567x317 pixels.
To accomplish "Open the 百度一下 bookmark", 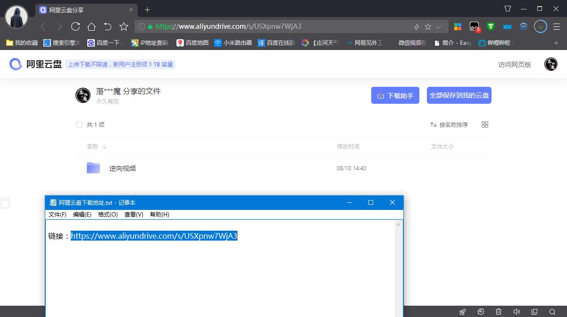I will (x=106, y=42).
